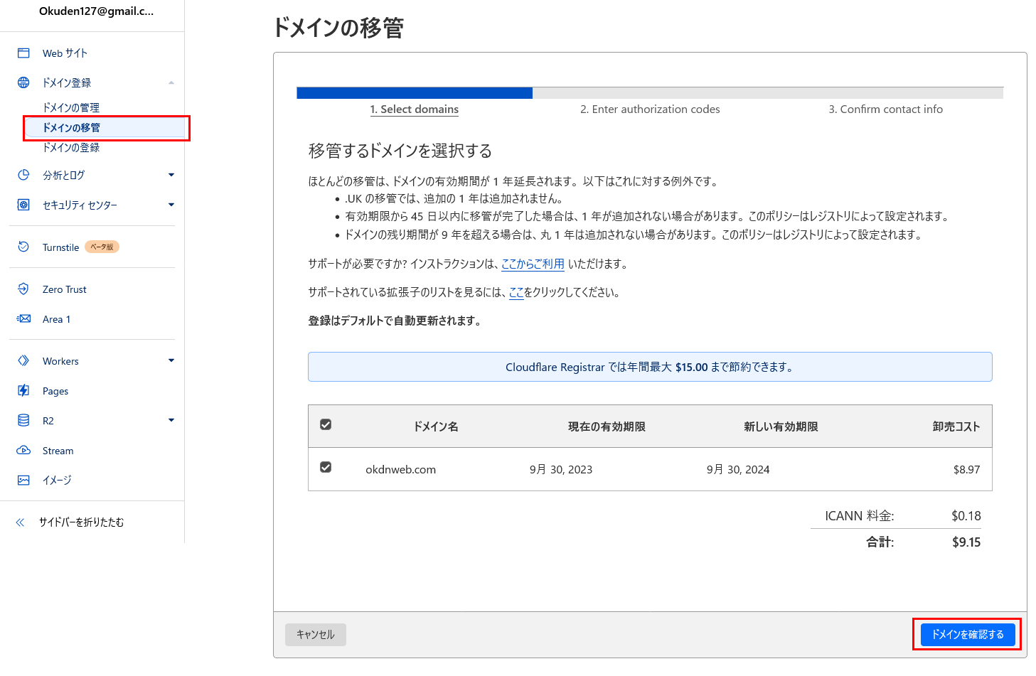Click the ドメインを確認する button

[967, 635]
